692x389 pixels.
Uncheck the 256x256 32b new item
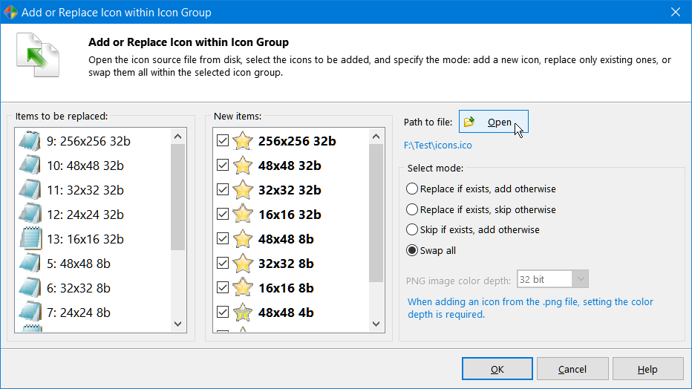(223, 141)
